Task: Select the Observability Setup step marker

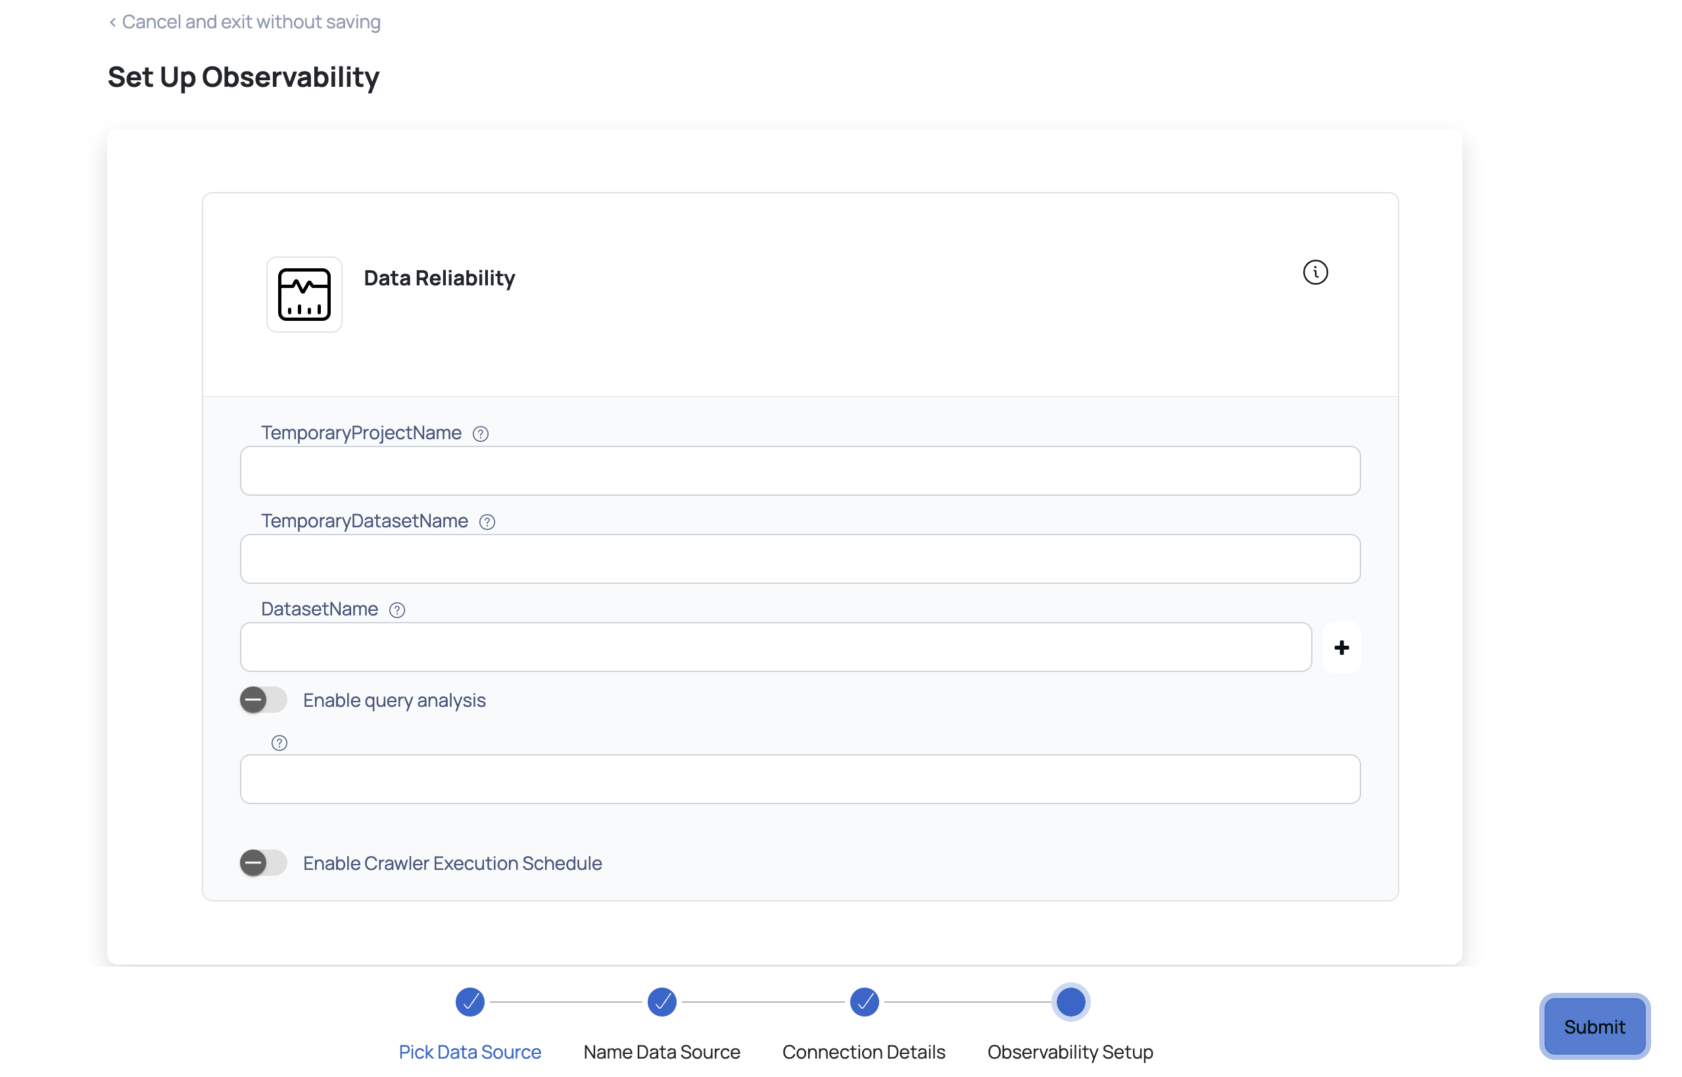Action: [x=1070, y=1001]
